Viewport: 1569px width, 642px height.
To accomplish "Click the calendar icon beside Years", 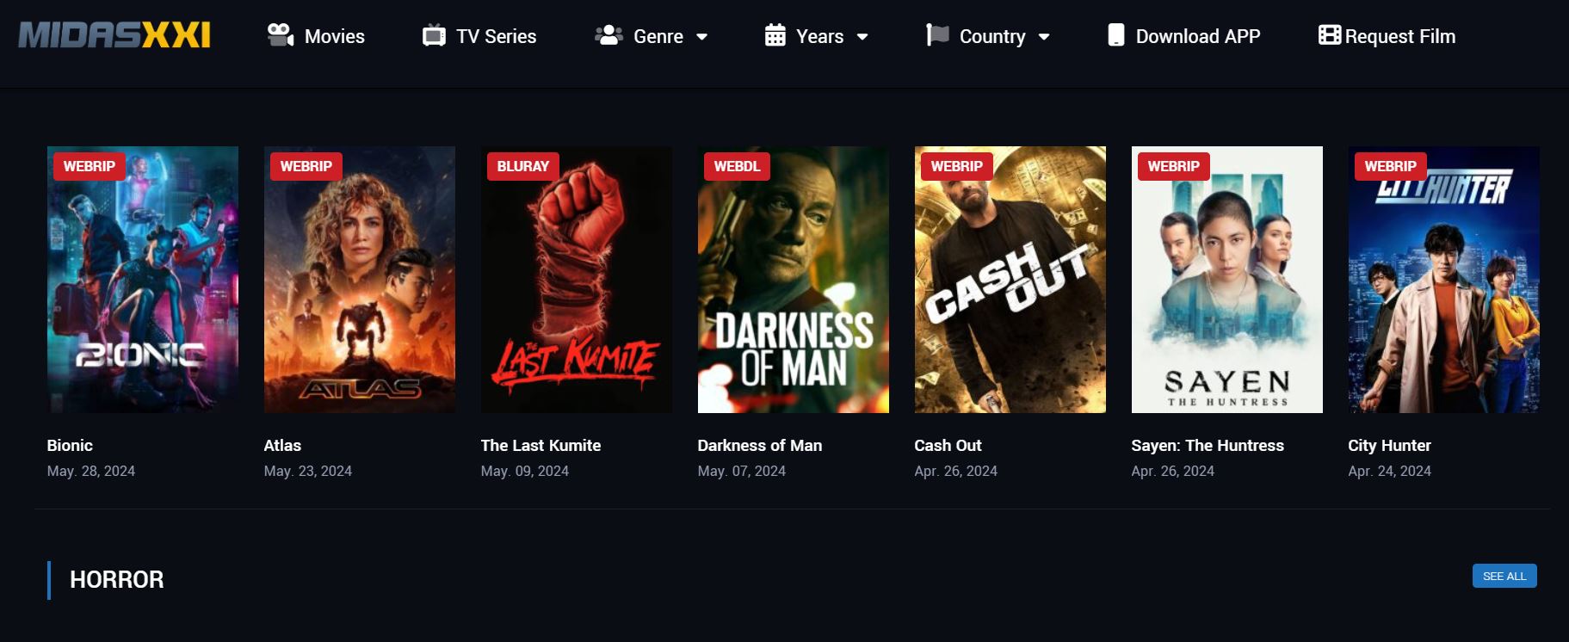I will click(775, 35).
